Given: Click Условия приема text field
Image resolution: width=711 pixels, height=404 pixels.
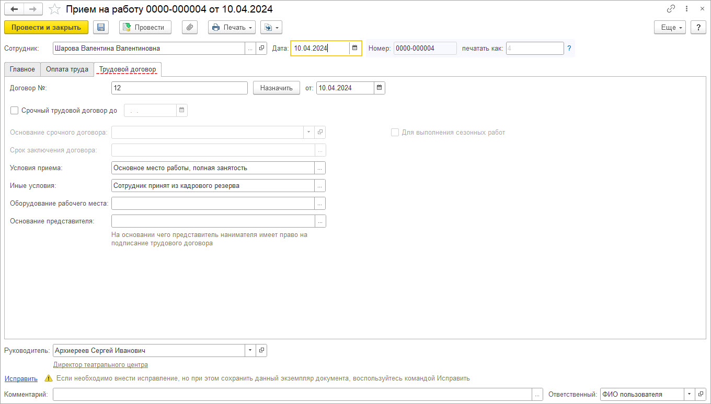Looking at the screenshot, I should tap(213, 168).
